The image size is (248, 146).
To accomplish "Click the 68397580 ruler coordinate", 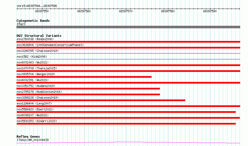I will (x=168, y=11).
